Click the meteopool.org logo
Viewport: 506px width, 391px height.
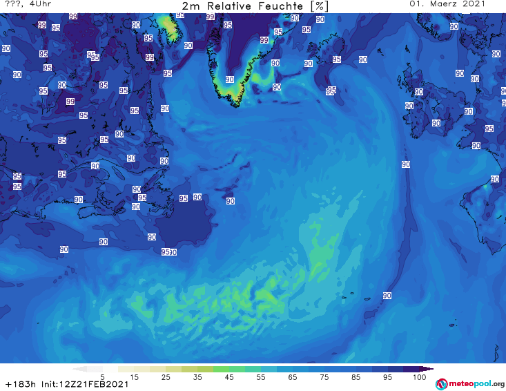click(x=470, y=384)
